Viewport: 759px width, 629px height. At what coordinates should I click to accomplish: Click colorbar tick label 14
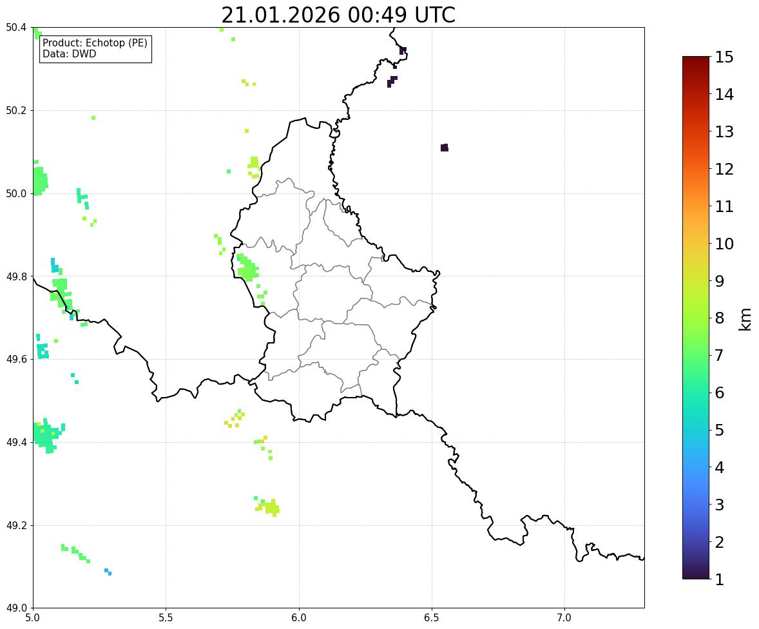click(x=724, y=95)
